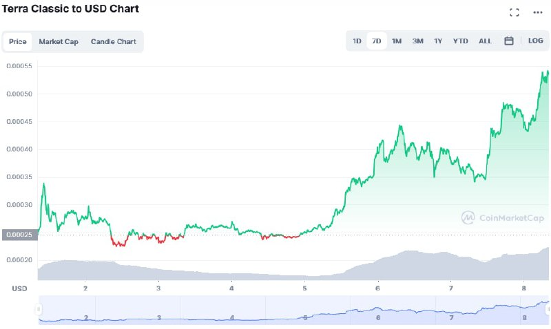Grab the right range selector handle
This screenshot has width=551, height=329.
(x=548, y=309)
